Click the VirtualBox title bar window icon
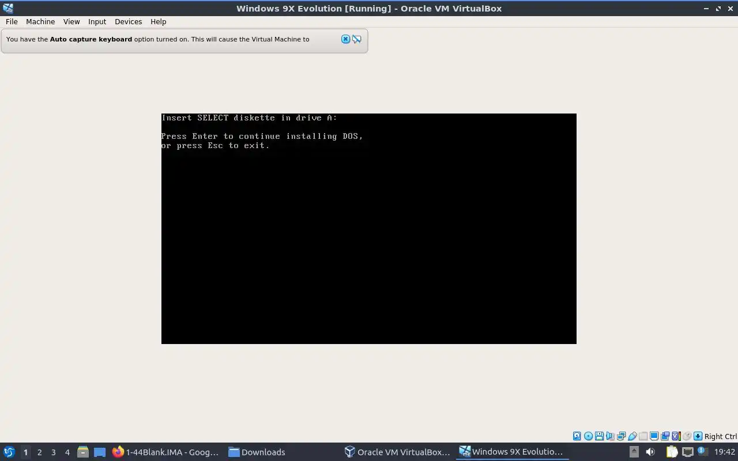Image resolution: width=738 pixels, height=461 pixels. point(7,8)
